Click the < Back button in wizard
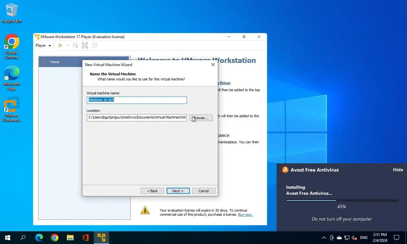Viewport: 407px width, 244px height. coord(153,191)
